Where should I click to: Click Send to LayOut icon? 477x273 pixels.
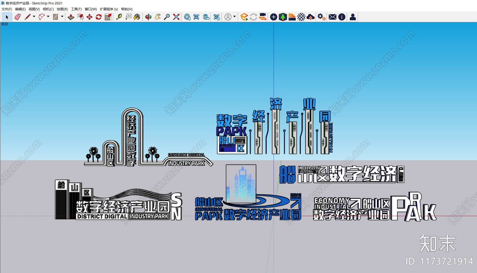206,17
